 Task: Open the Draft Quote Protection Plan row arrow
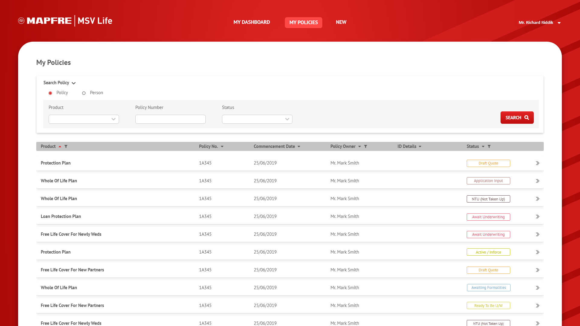537,163
